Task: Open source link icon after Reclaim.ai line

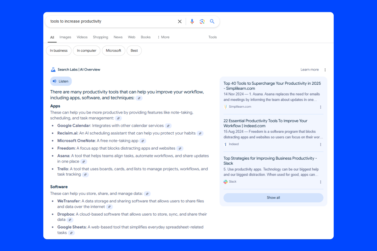Action: (200, 133)
